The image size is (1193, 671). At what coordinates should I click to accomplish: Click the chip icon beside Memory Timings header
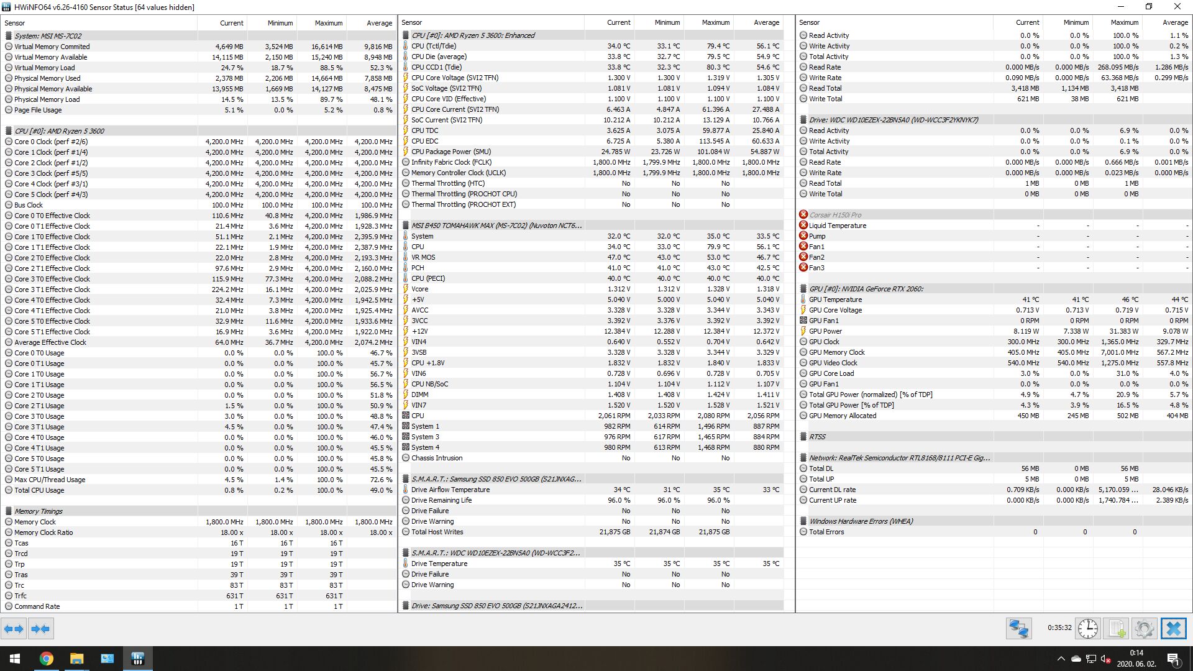(9, 511)
